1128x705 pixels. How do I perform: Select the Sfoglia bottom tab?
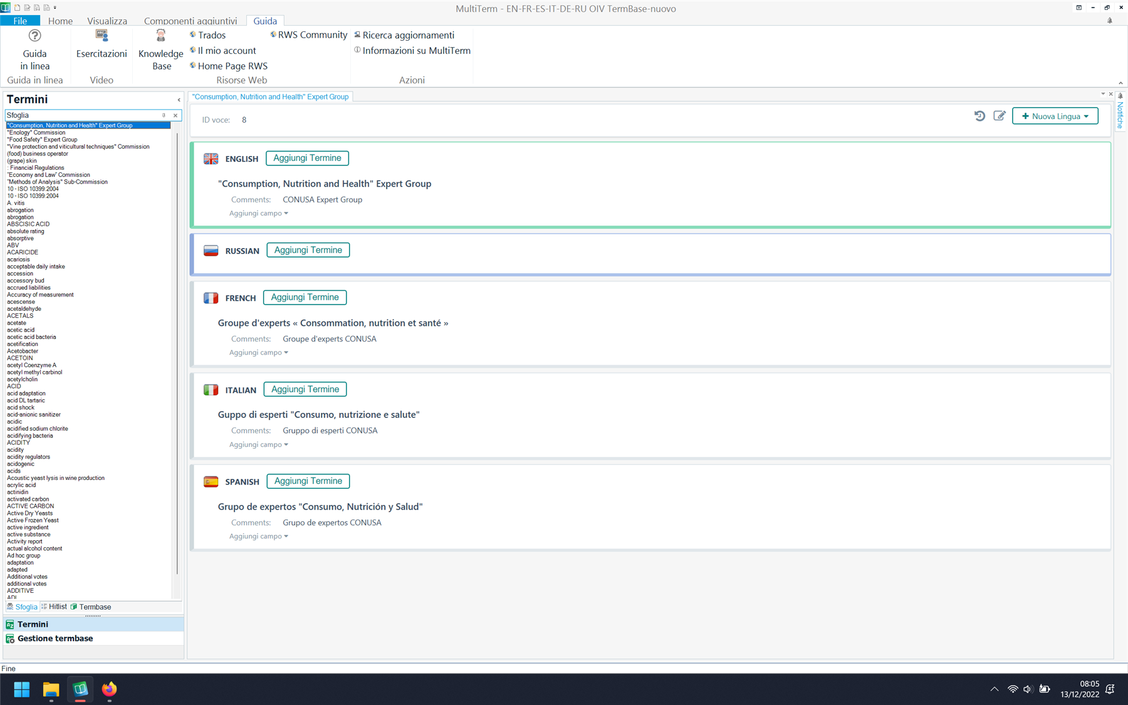click(x=22, y=607)
